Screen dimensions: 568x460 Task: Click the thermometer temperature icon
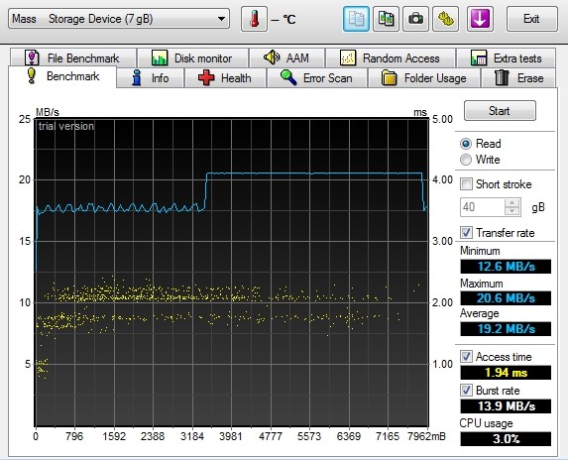pos(254,19)
